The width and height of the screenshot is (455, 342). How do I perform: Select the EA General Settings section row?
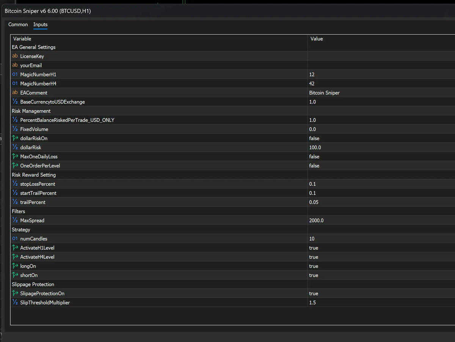point(232,47)
